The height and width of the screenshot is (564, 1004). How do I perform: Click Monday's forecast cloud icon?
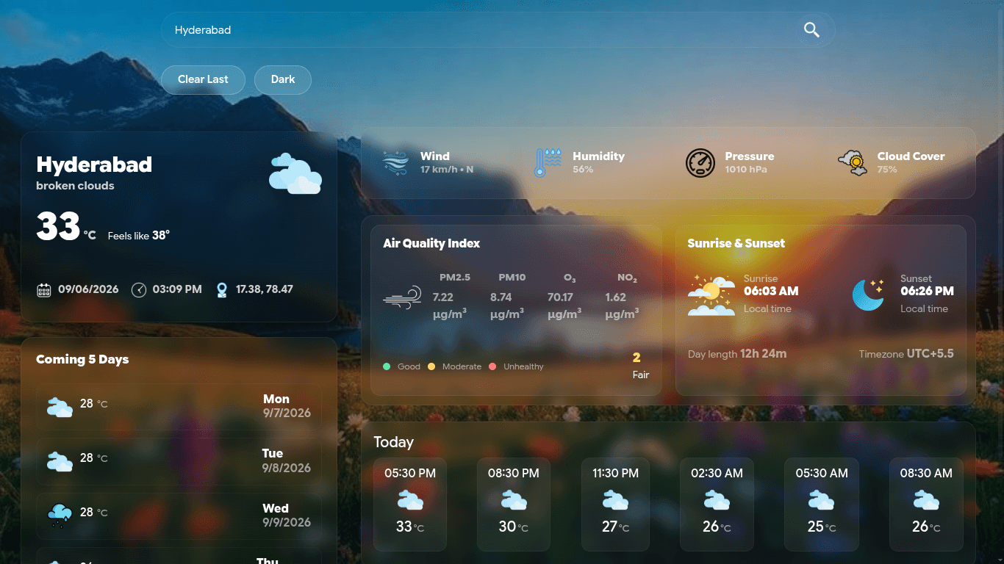[60, 407]
